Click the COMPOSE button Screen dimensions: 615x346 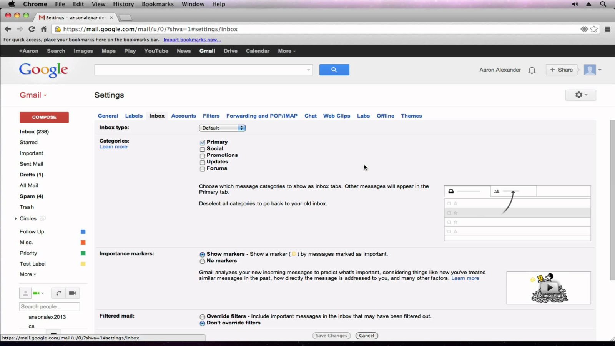pos(44,117)
